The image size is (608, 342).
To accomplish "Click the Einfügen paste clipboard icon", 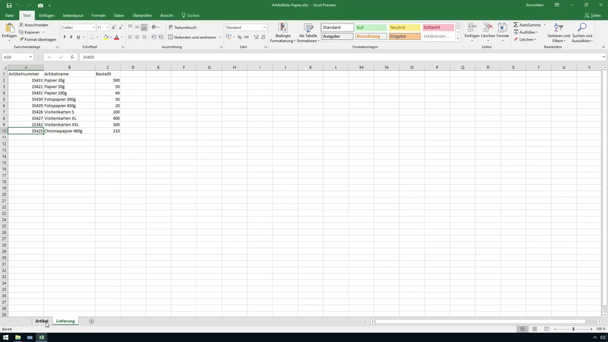I will (x=9, y=28).
